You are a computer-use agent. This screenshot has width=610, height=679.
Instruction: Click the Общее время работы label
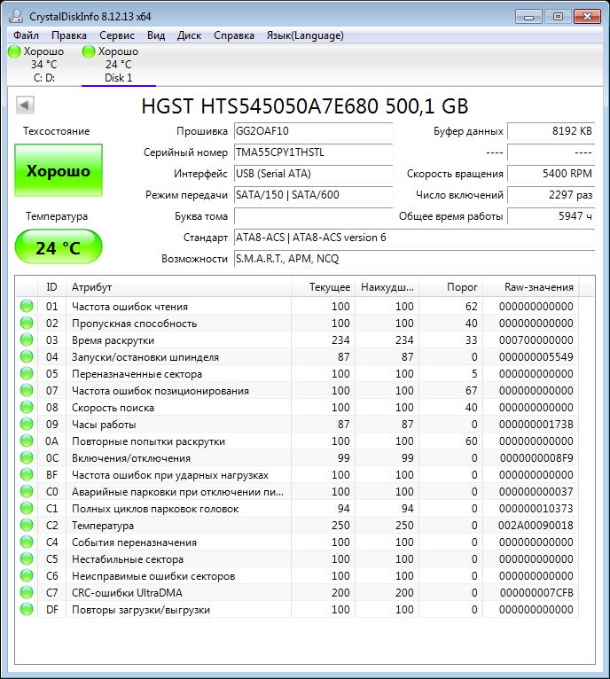click(x=451, y=216)
